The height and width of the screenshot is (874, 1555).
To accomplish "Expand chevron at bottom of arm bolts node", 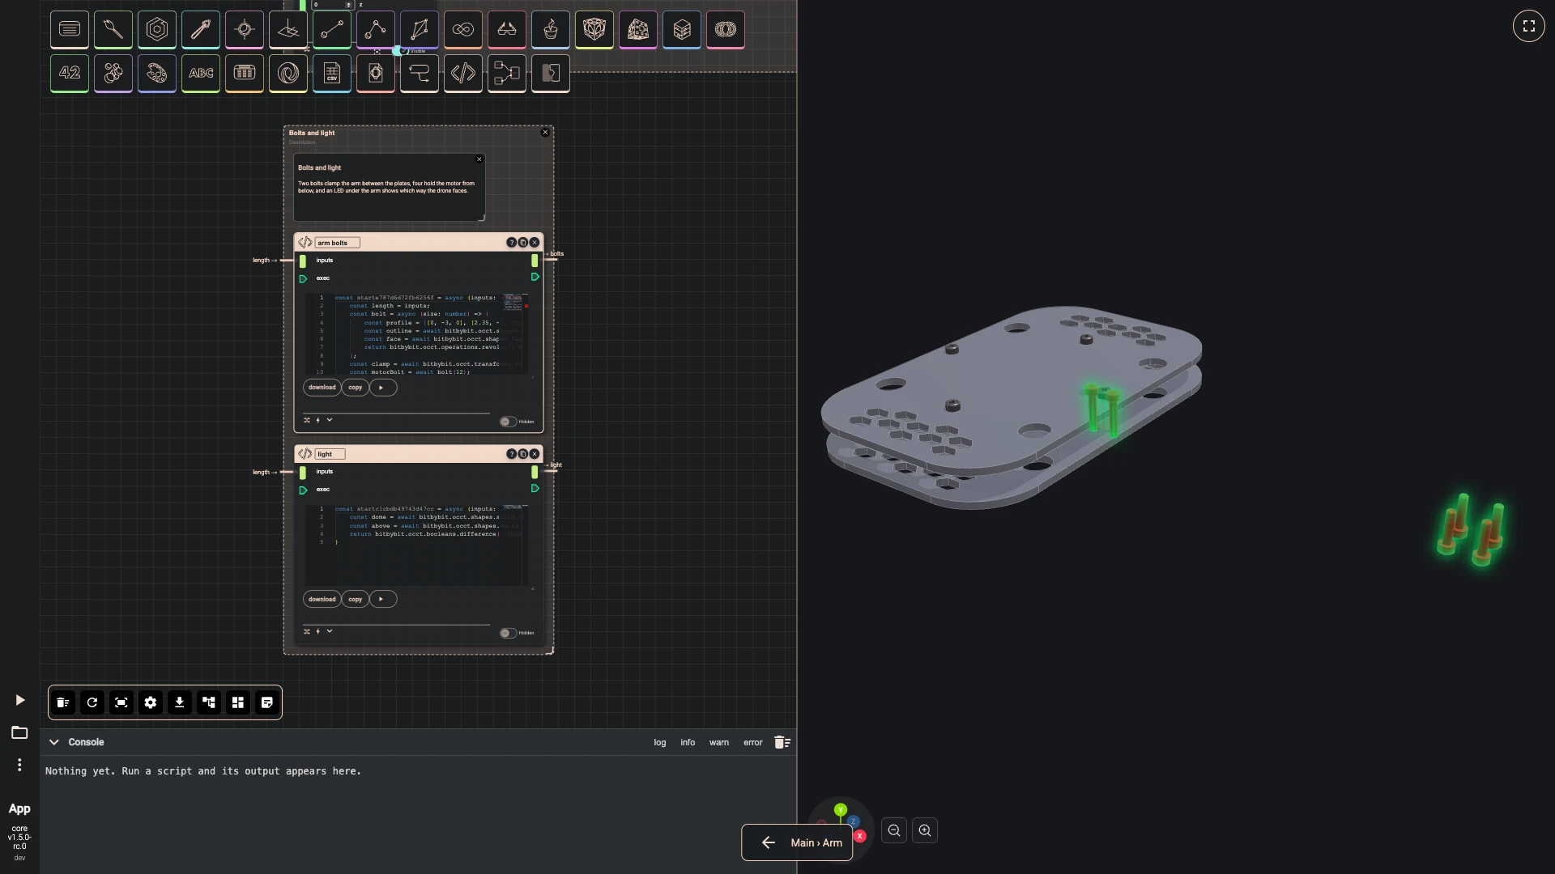I will coord(330,420).
